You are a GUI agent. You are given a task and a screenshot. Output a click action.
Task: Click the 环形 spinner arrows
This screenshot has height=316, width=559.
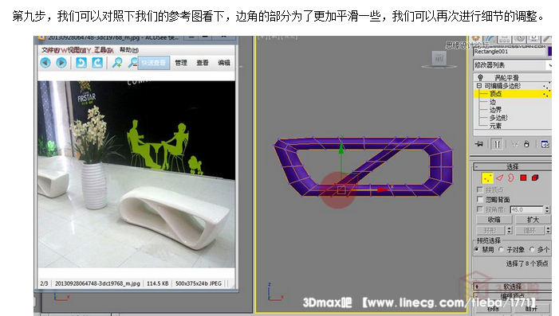point(509,230)
